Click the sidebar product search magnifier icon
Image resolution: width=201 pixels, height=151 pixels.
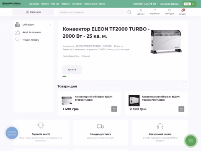pyautogui.click(x=18, y=40)
